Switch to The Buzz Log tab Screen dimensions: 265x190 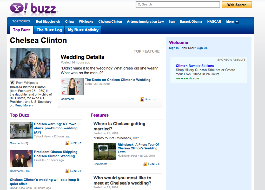[49, 30]
